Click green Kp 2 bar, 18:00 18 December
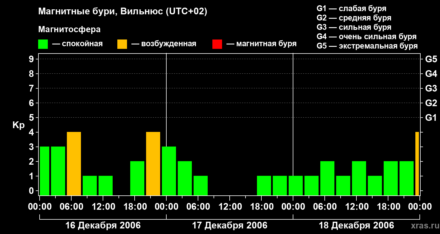Image resolution: width=440 pixels, height=234 pixels. pyautogui.click(x=391, y=178)
